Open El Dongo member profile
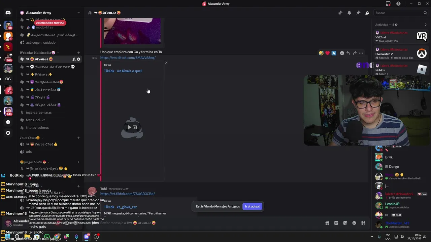This screenshot has height=242, width=431. pyautogui.click(x=401, y=167)
